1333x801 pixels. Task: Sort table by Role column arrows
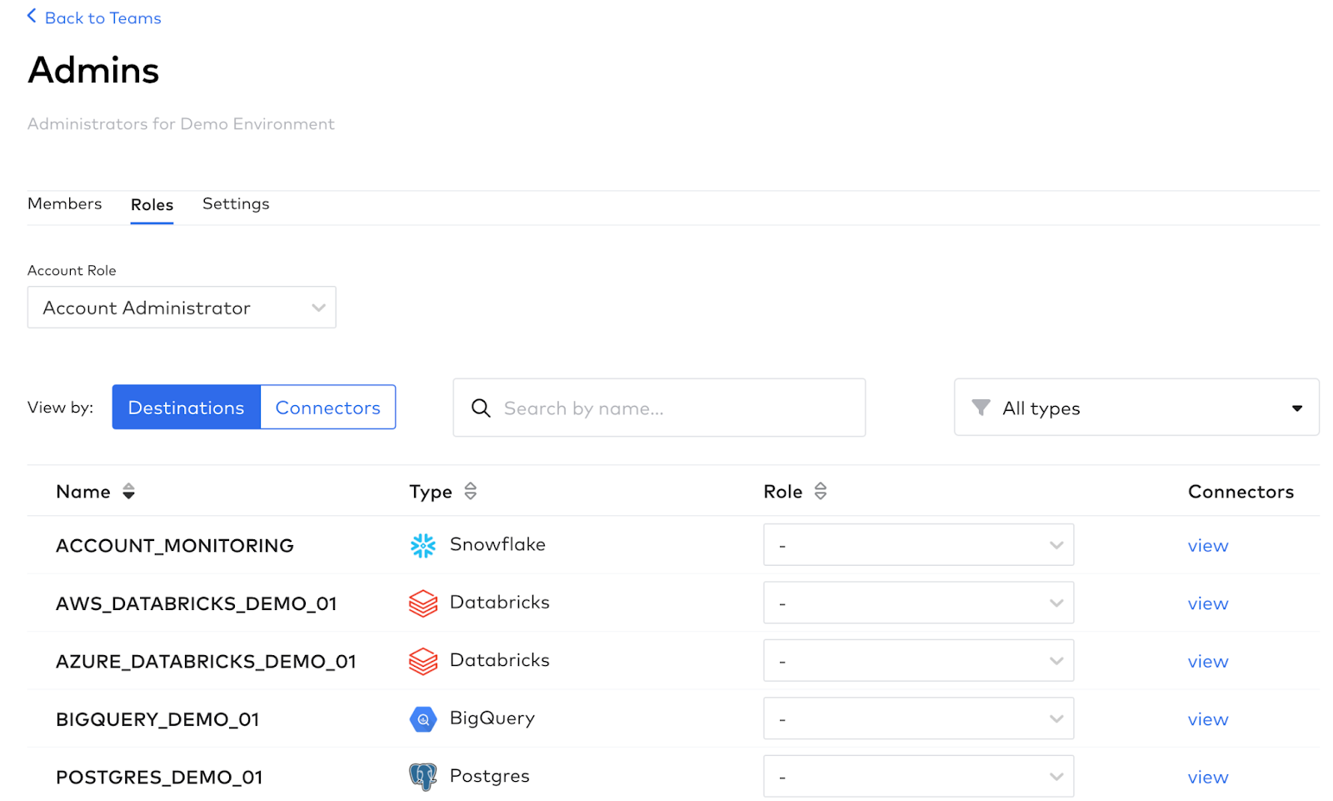pos(821,492)
